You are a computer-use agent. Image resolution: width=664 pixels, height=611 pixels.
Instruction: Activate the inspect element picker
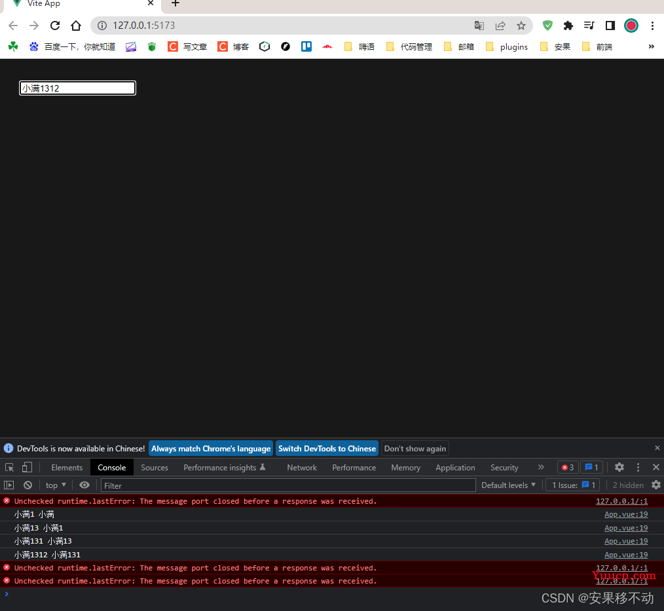point(9,467)
